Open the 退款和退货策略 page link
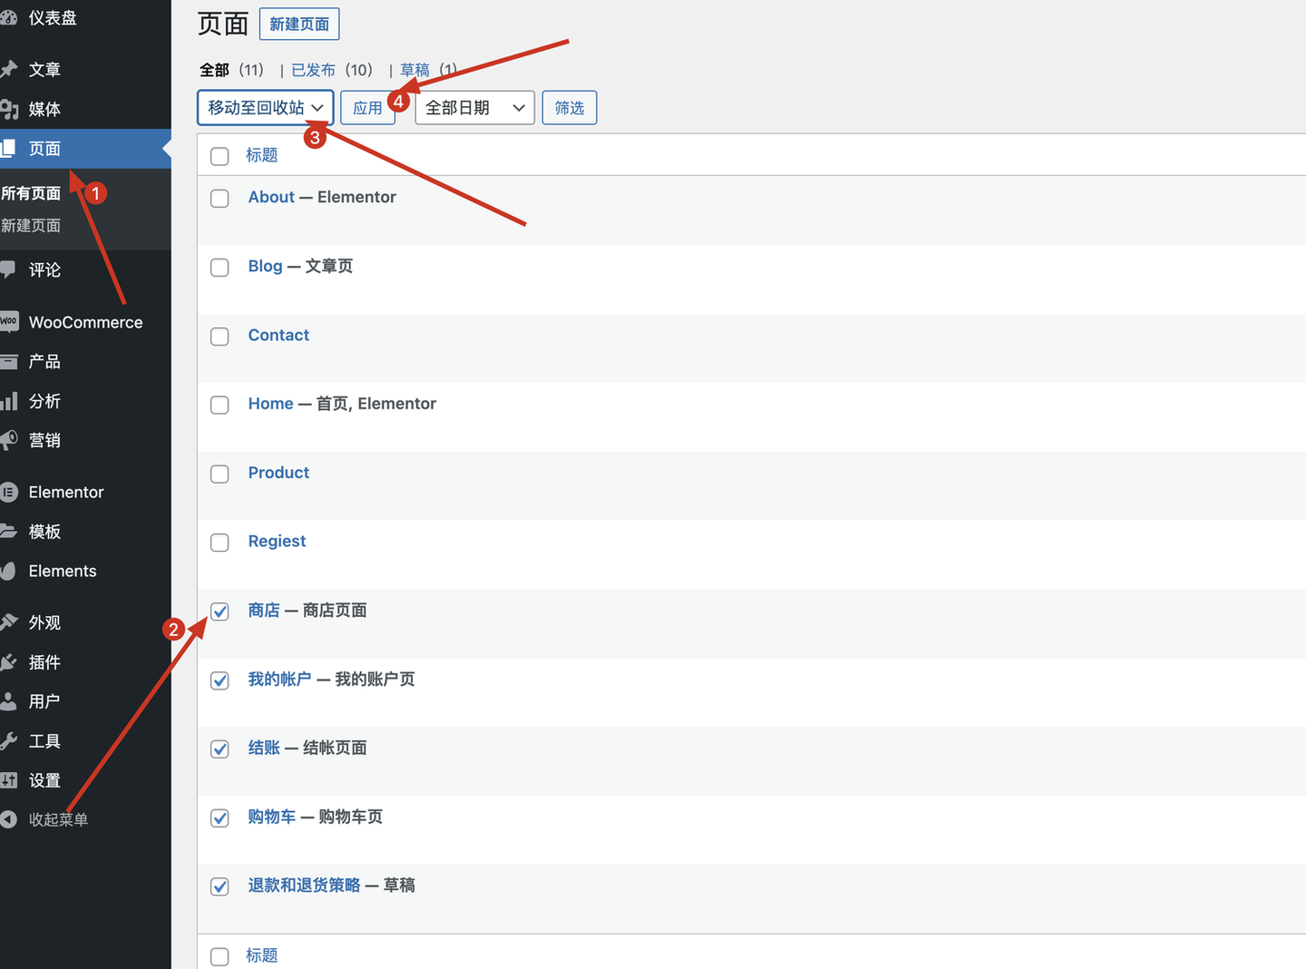The height and width of the screenshot is (969, 1306). 304,885
